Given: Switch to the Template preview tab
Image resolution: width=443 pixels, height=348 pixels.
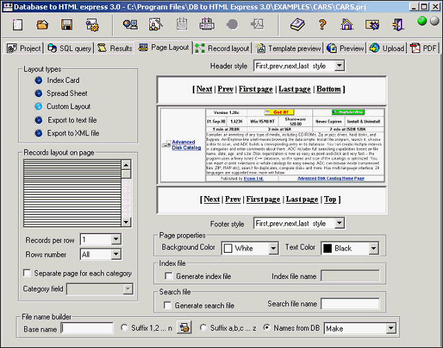Looking at the screenshot, I should point(288,48).
